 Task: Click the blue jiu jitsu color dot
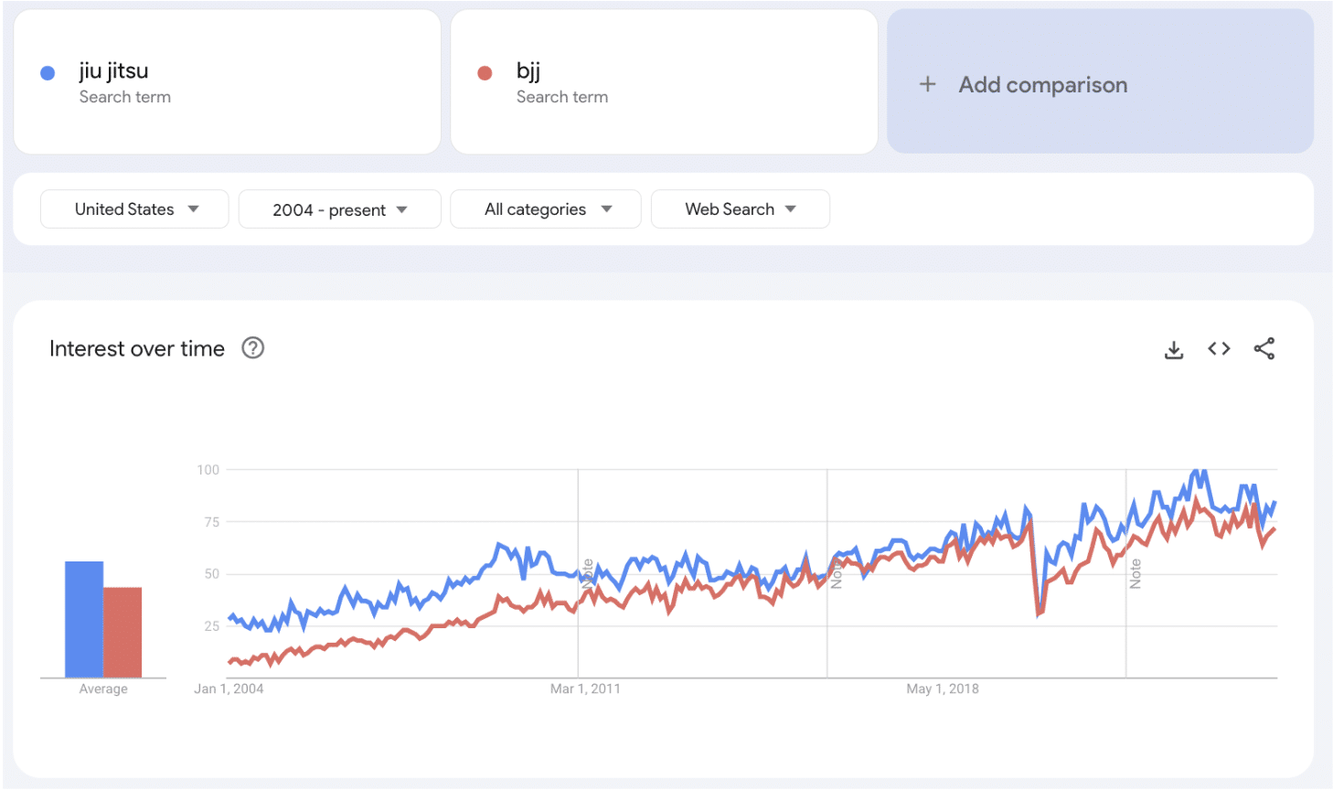(x=48, y=73)
